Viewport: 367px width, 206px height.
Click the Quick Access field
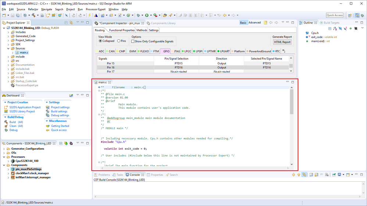335,15
